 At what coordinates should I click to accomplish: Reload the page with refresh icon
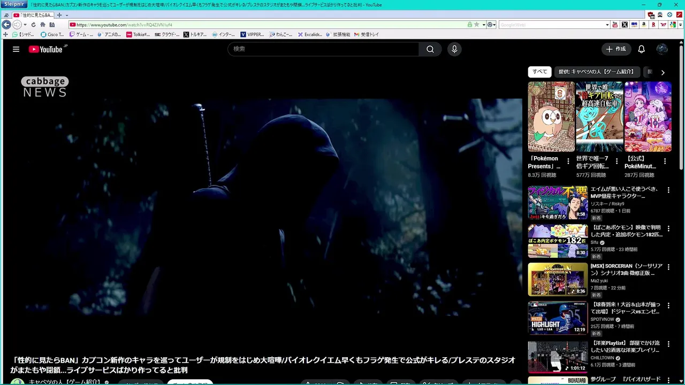[33, 25]
